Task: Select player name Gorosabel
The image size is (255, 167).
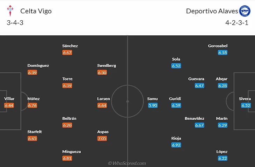Action: (x=218, y=46)
